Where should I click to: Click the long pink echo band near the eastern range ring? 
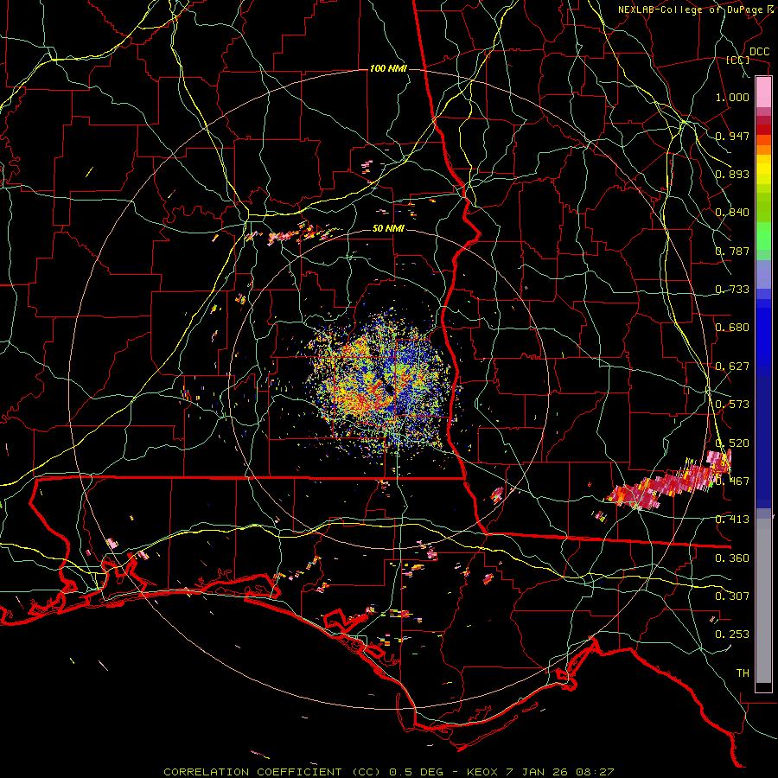[670, 481]
